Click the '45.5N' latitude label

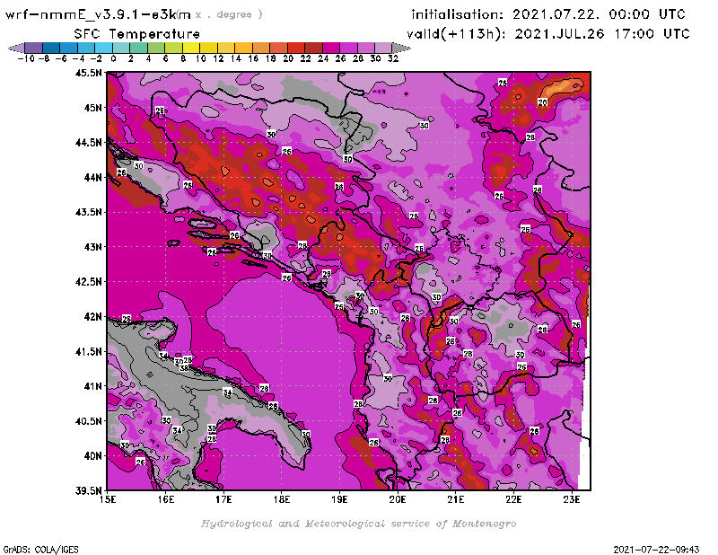click(x=88, y=73)
